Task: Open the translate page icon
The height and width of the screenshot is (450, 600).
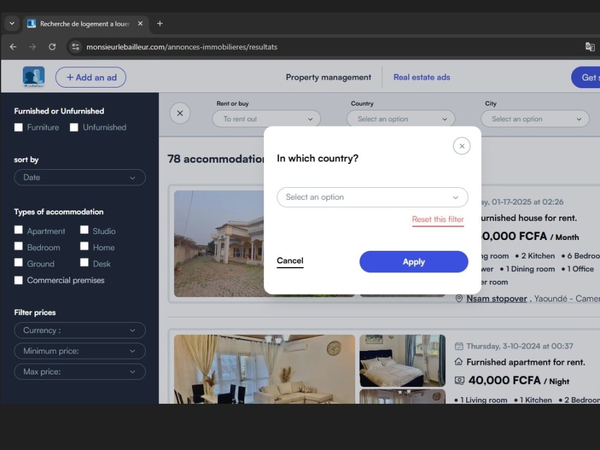Action: [590, 47]
